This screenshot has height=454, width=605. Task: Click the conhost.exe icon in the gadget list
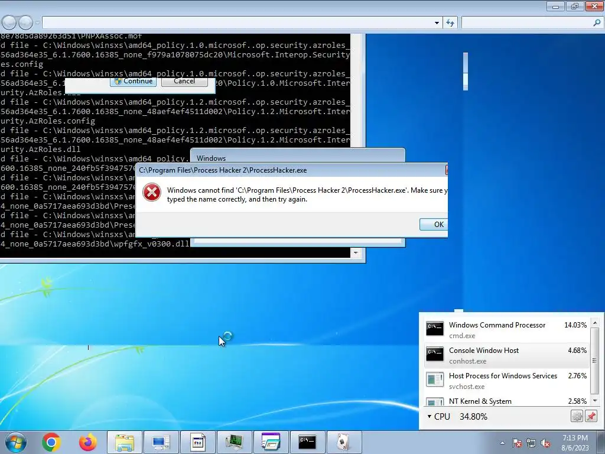point(435,354)
